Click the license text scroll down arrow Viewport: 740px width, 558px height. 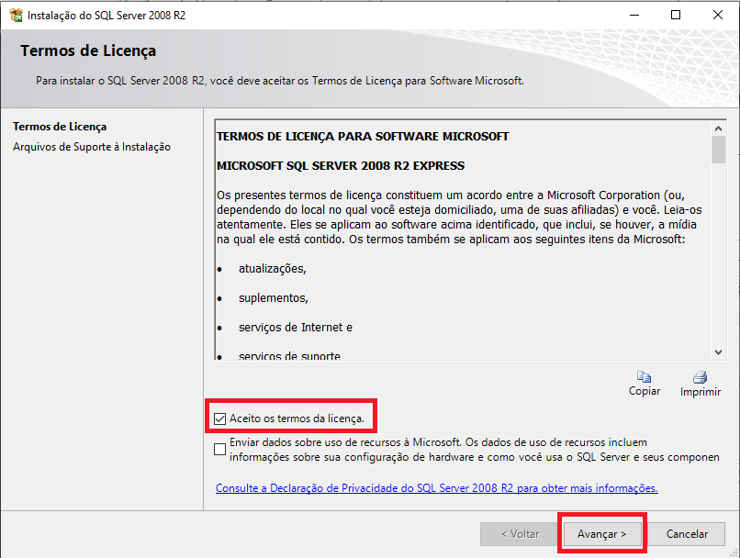click(x=718, y=352)
